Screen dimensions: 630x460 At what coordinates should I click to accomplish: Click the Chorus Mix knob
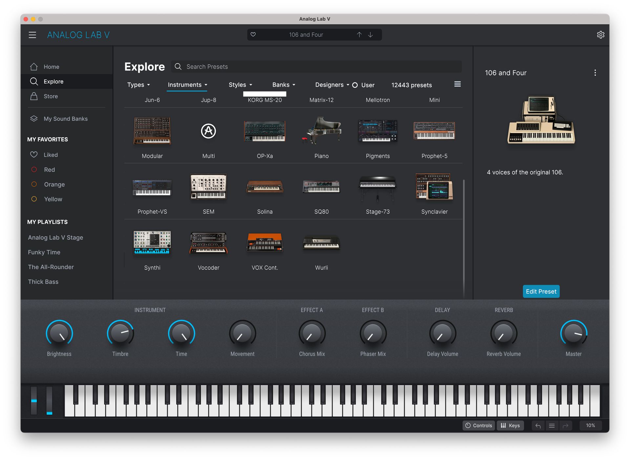[312, 333]
